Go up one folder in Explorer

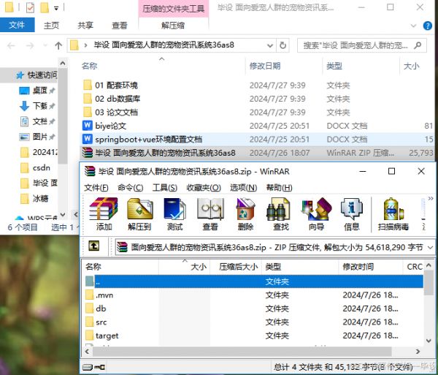[x=58, y=45]
